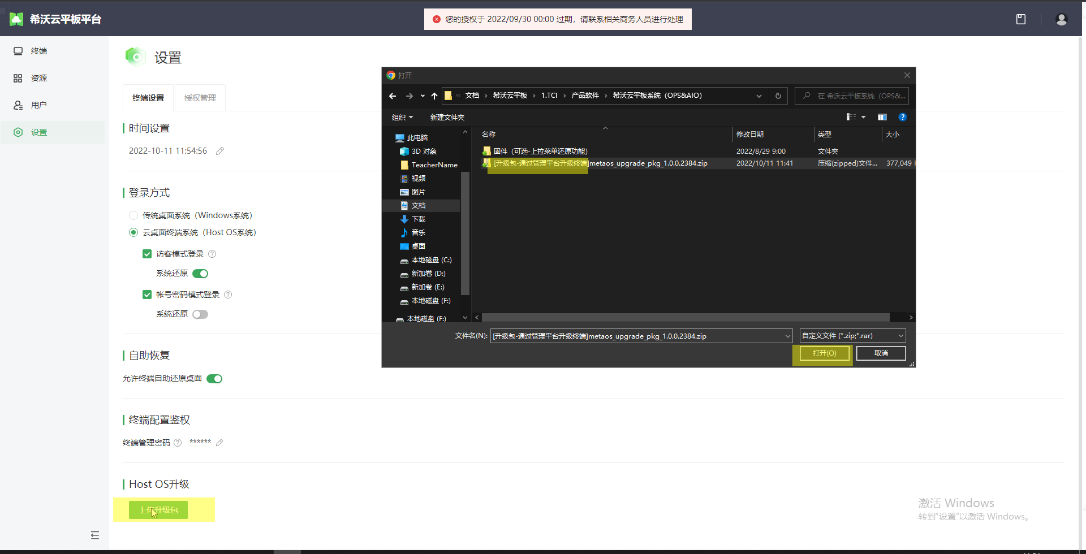
Task: Go forward in the file dialog
Action: [x=410, y=96]
